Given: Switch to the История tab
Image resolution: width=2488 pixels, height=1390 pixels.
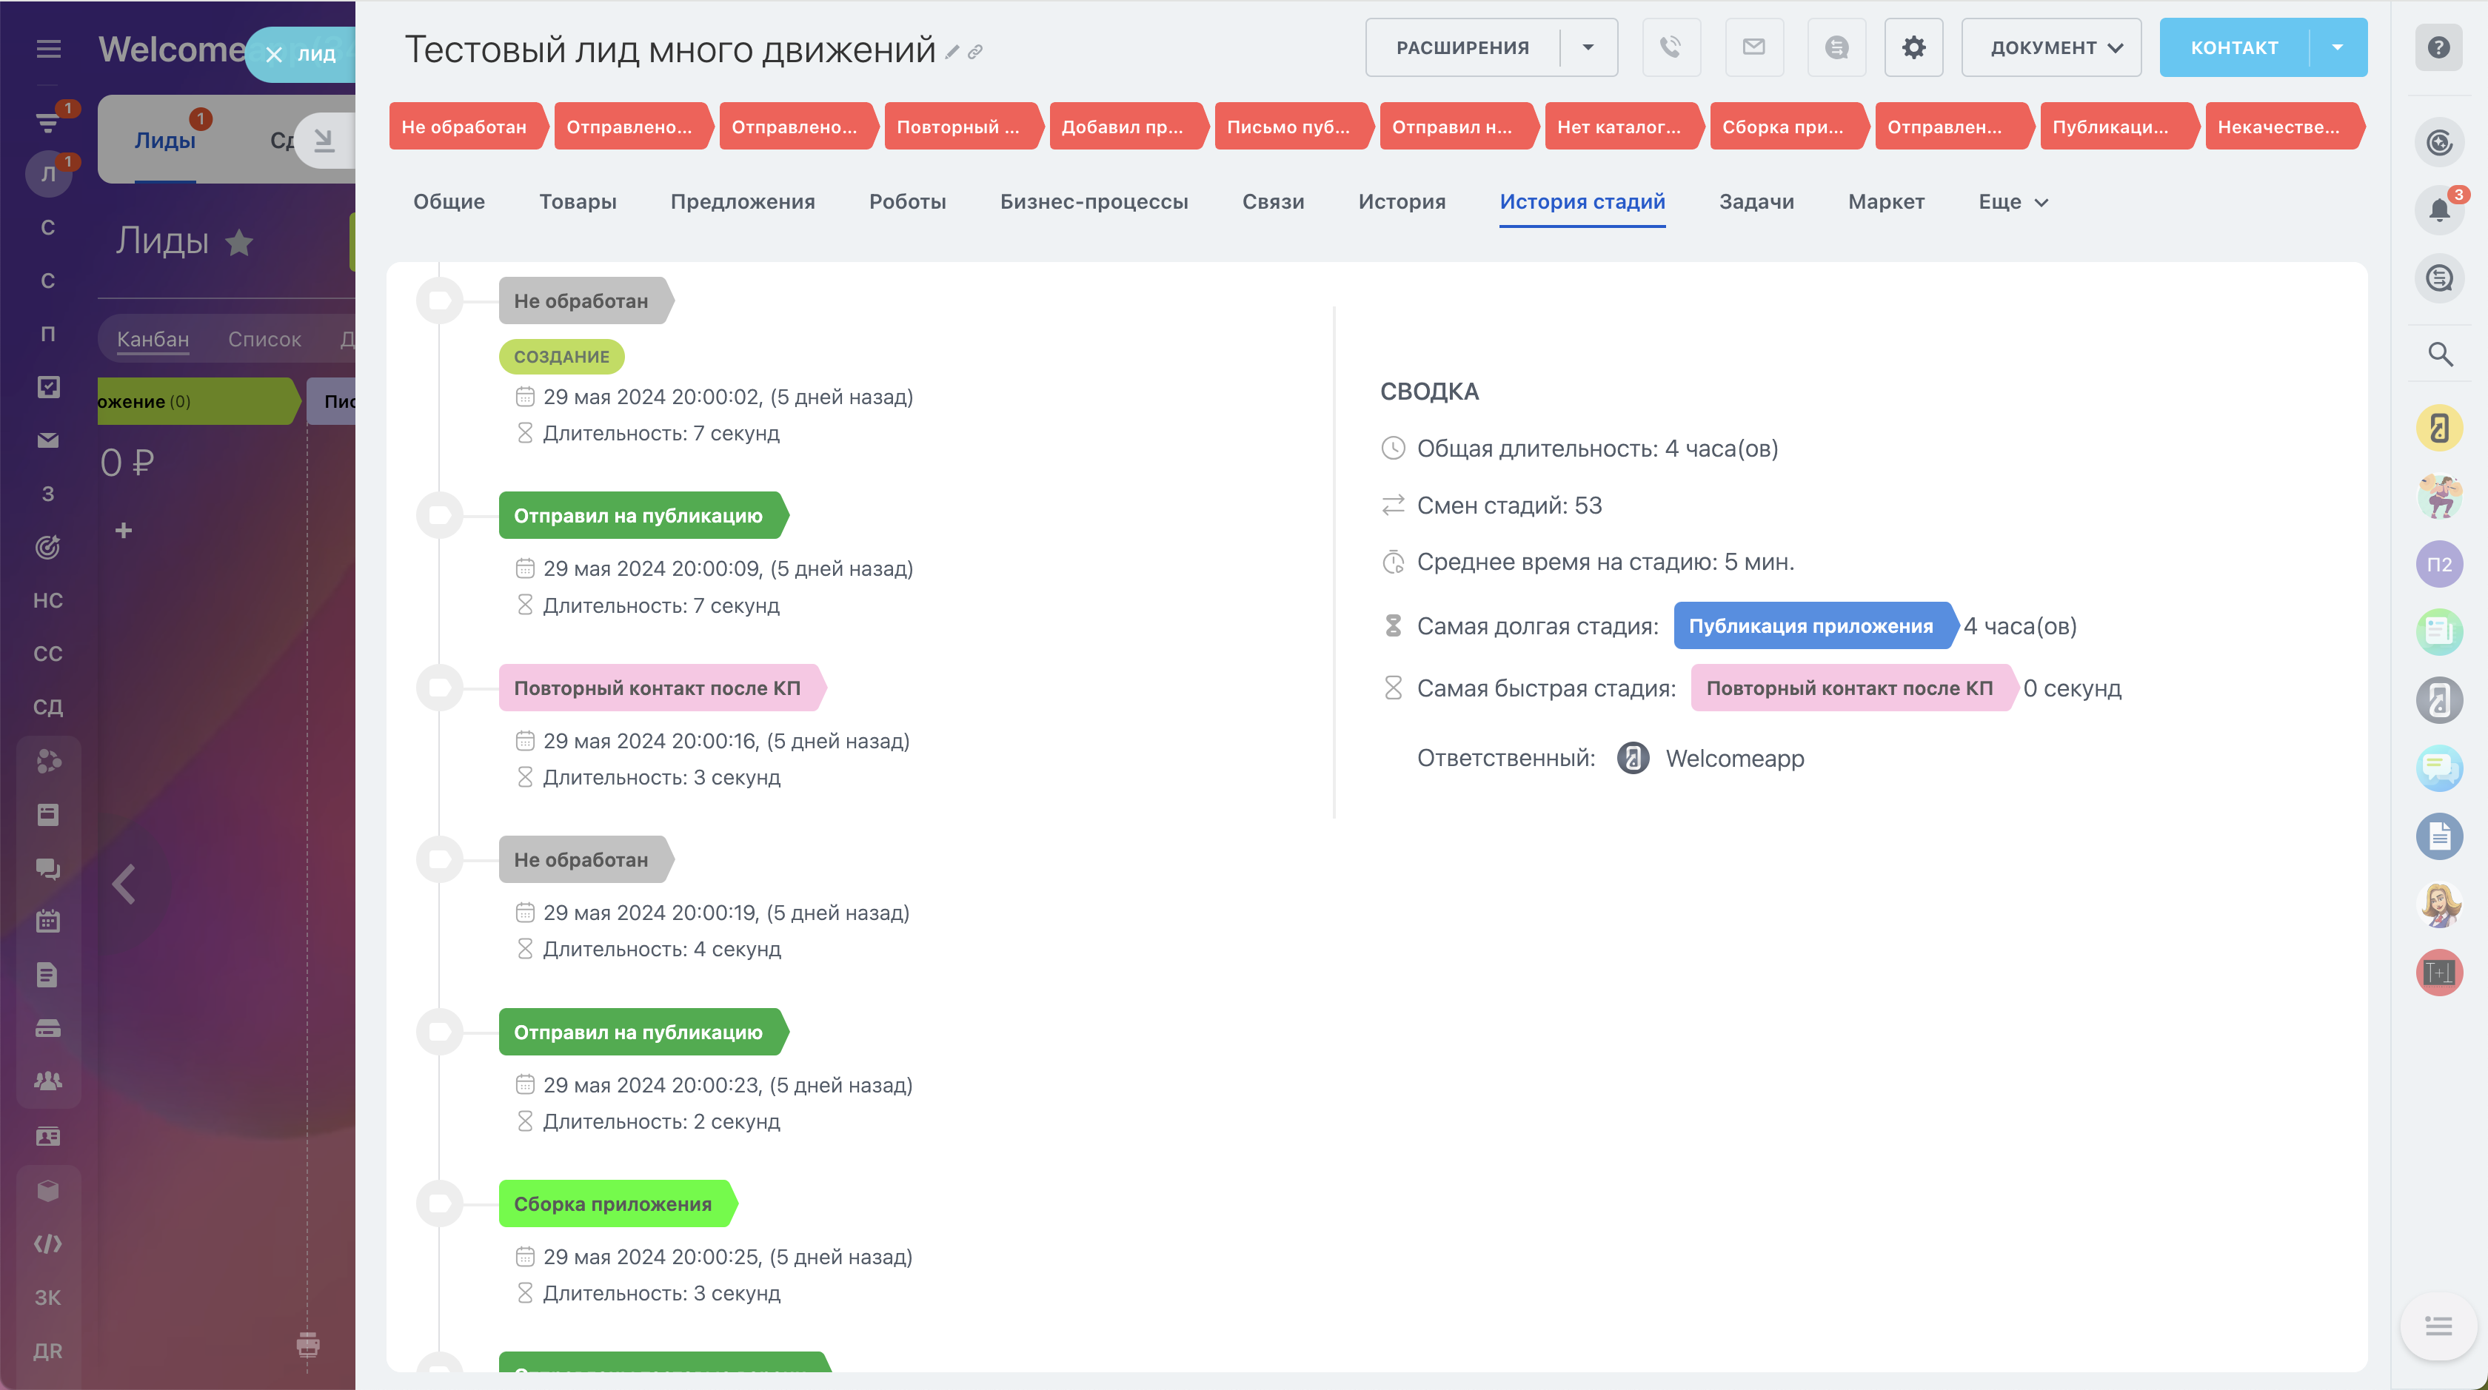Looking at the screenshot, I should click(1402, 202).
